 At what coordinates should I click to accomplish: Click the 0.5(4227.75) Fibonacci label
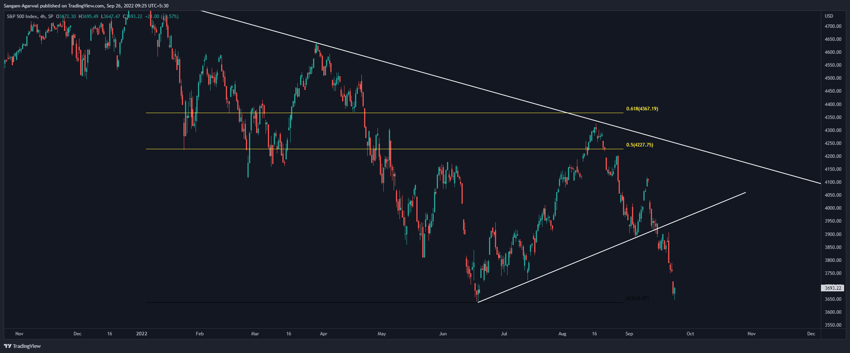point(640,145)
